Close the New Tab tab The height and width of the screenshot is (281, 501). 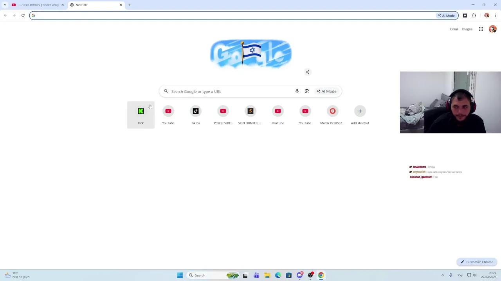(121, 5)
